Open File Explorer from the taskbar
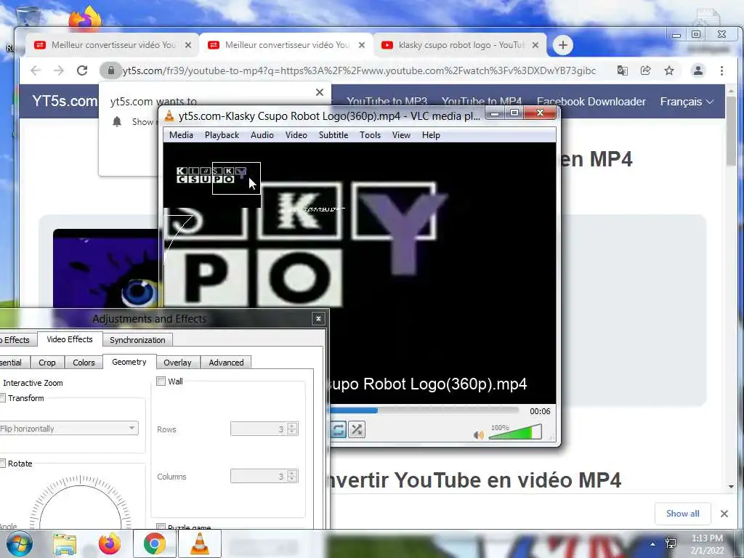 [64, 543]
